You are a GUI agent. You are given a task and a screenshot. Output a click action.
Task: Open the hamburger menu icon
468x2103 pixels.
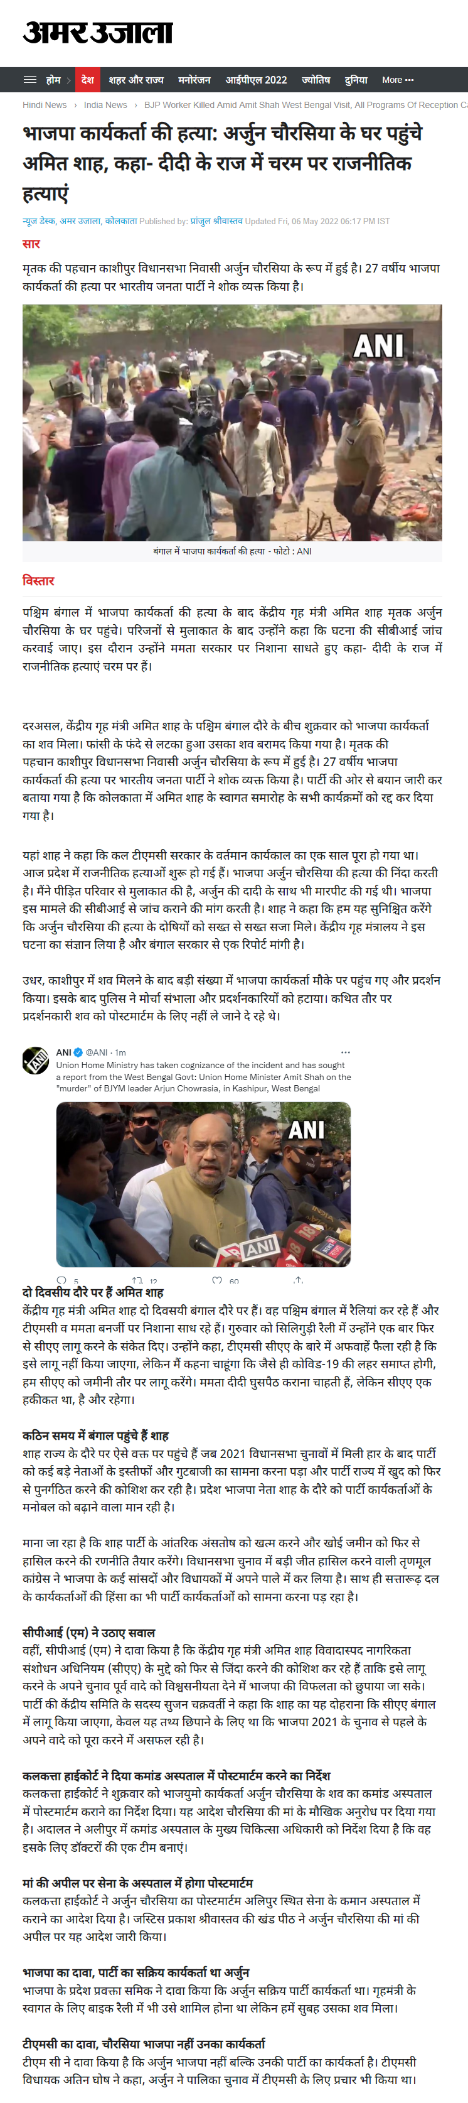point(30,80)
